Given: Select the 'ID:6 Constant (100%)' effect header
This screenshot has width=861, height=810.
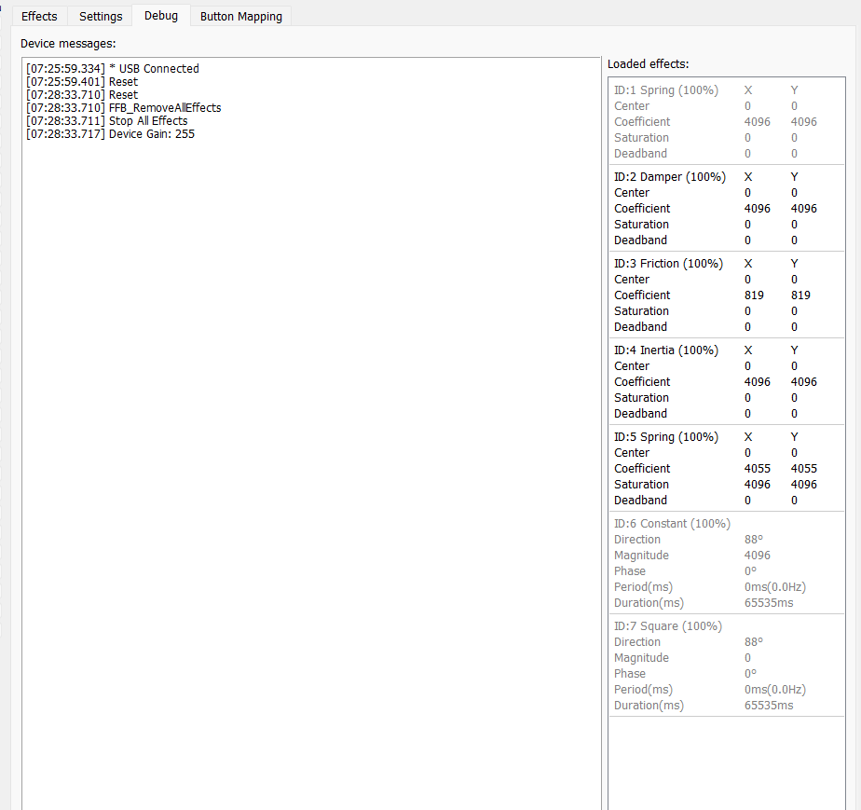Looking at the screenshot, I should tap(672, 524).
